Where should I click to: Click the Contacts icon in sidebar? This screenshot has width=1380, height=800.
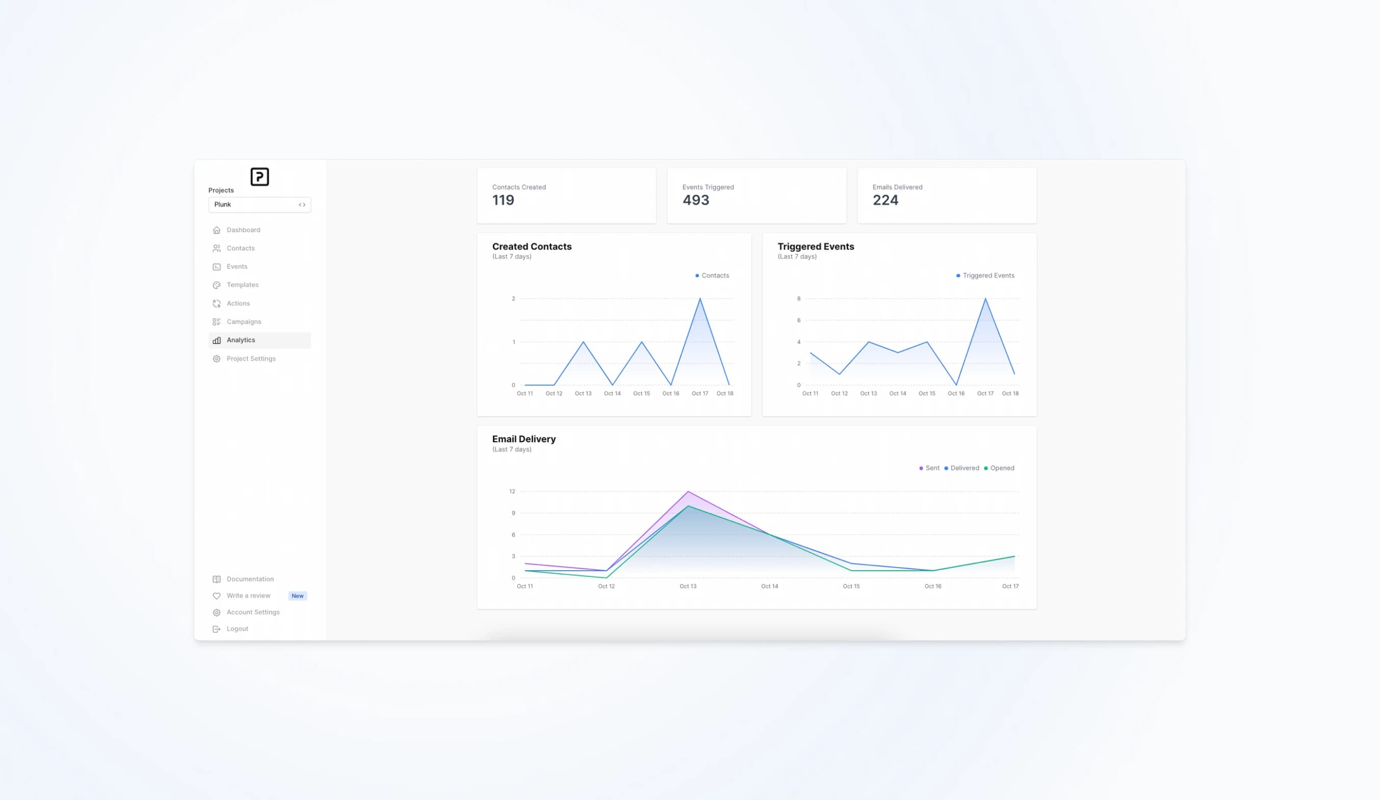pos(216,249)
